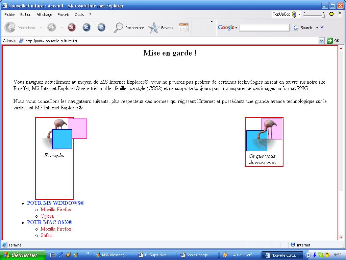Open the Edition menu
346x260 pixels.
(x=26, y=15)
